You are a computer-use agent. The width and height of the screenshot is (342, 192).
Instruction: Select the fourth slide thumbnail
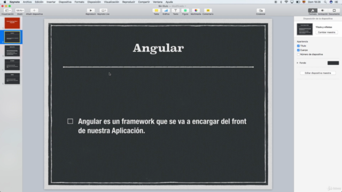pos(12,65)
